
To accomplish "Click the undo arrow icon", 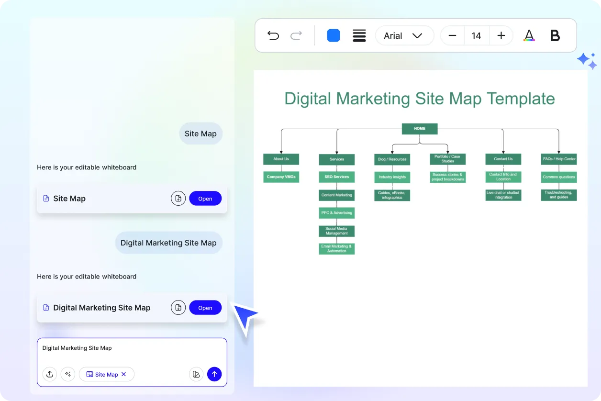I will click(273, 35).
